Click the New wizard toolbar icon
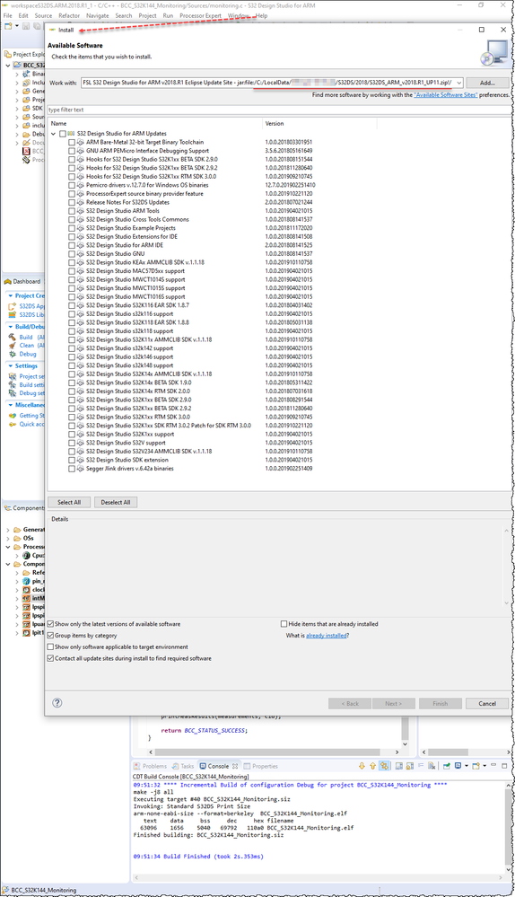Image resolution: width=515 pixels, height=897 pixels. [8, 26]
